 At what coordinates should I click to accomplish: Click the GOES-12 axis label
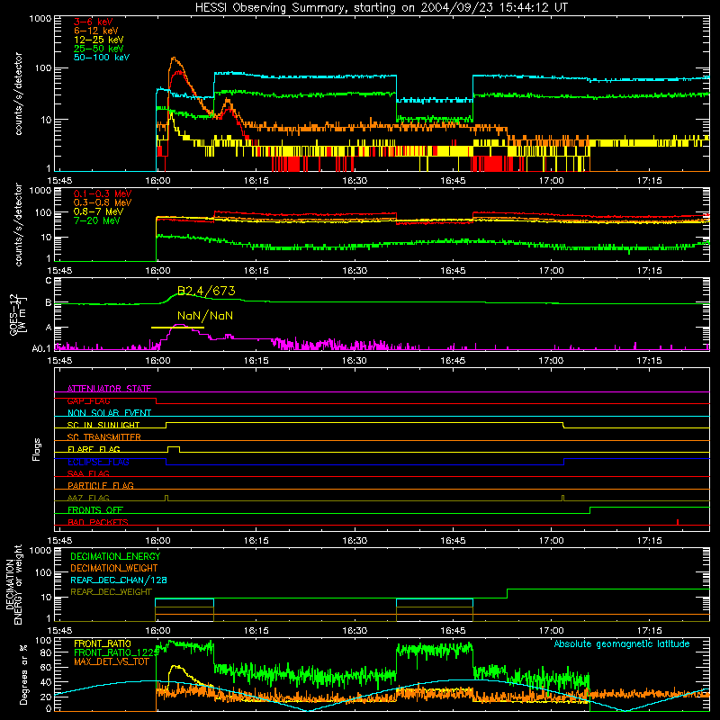tap(17, 314)
